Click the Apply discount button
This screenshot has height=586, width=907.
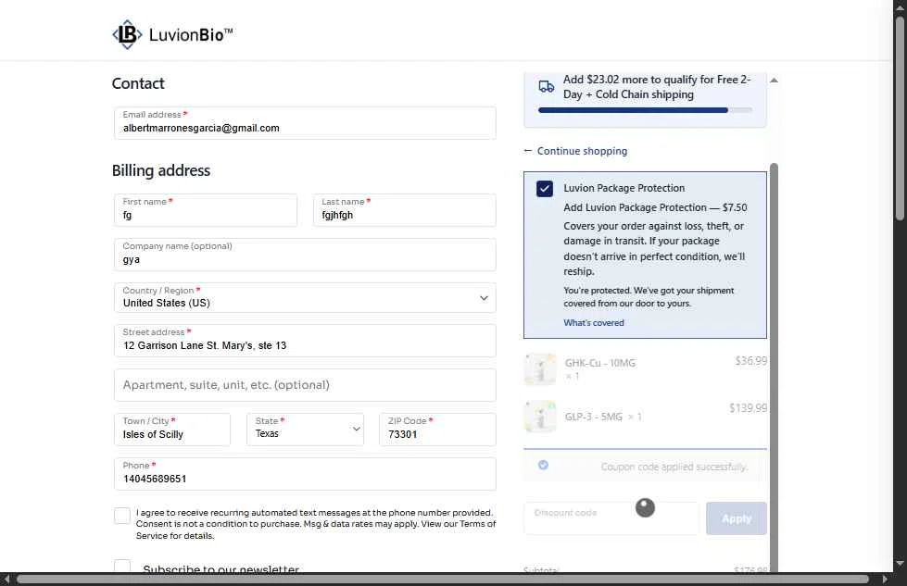tap(736, 518)
